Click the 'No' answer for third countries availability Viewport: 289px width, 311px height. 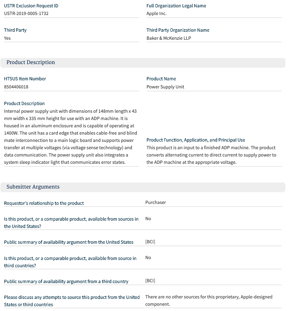pyautogui.click(x=148, y=257)
